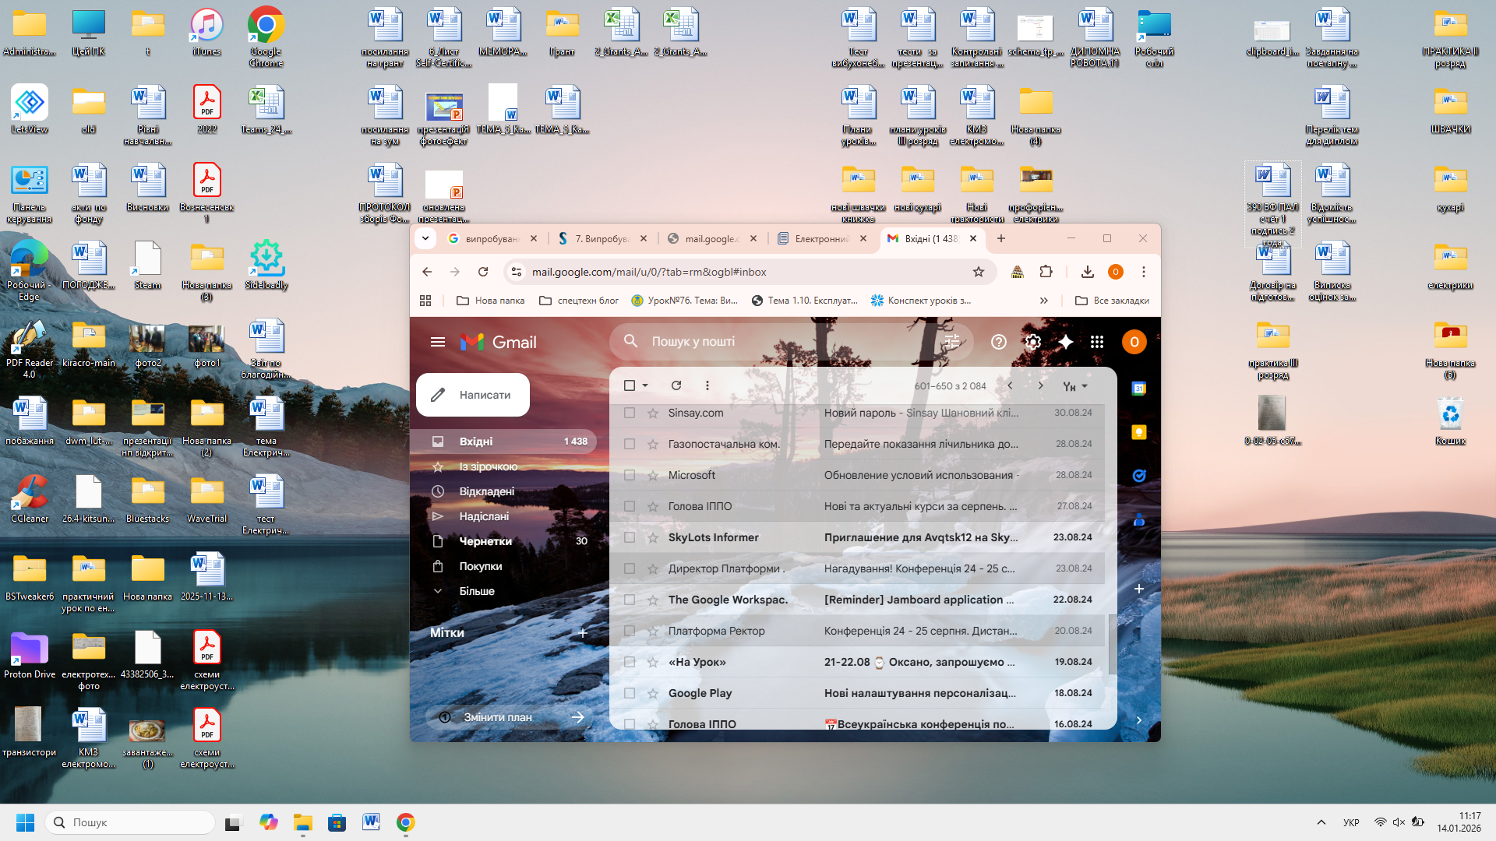Open Gmail settings gear icon
The height and width of the screenshot is (841, 1496).
pos(1032,342)
